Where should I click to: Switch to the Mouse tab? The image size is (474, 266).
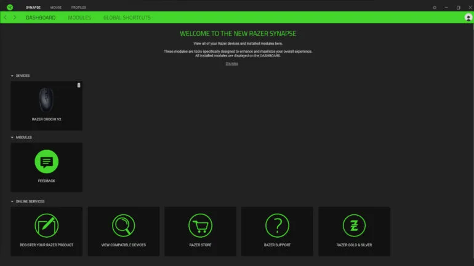point(55,7)
